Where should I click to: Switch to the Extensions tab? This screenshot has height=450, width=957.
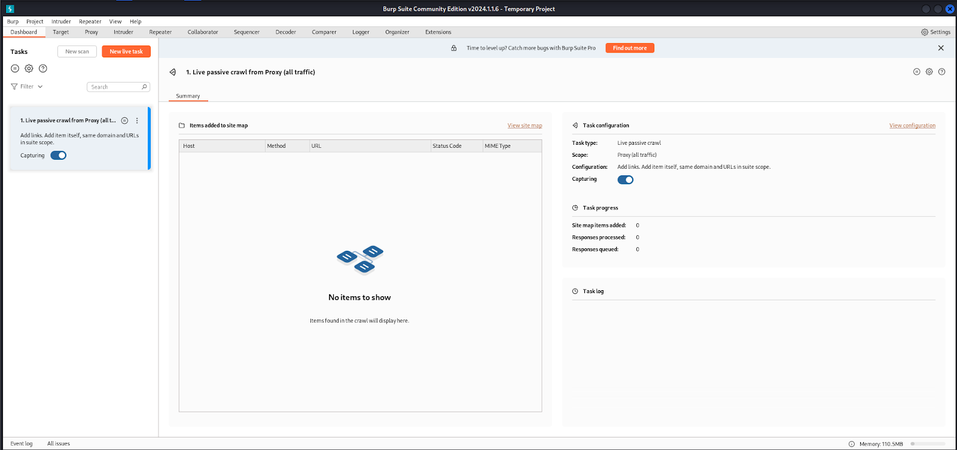click(438, 32)
